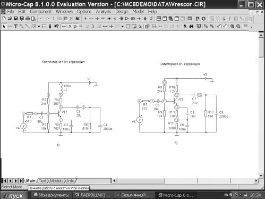Click vertical scrollbar down arrow
265x199 pixels.
tap(261, 176)
